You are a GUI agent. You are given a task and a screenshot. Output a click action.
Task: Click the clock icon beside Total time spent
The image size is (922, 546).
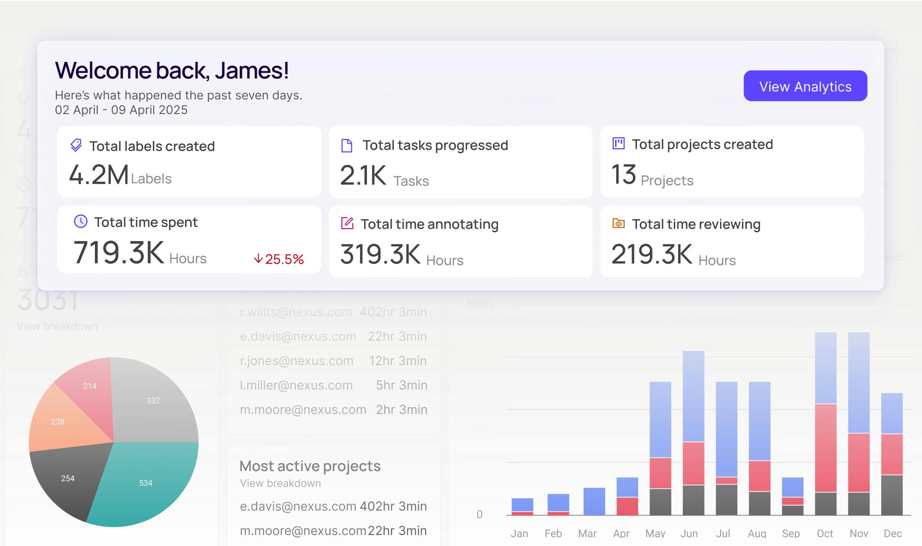[x=81, y=221]
